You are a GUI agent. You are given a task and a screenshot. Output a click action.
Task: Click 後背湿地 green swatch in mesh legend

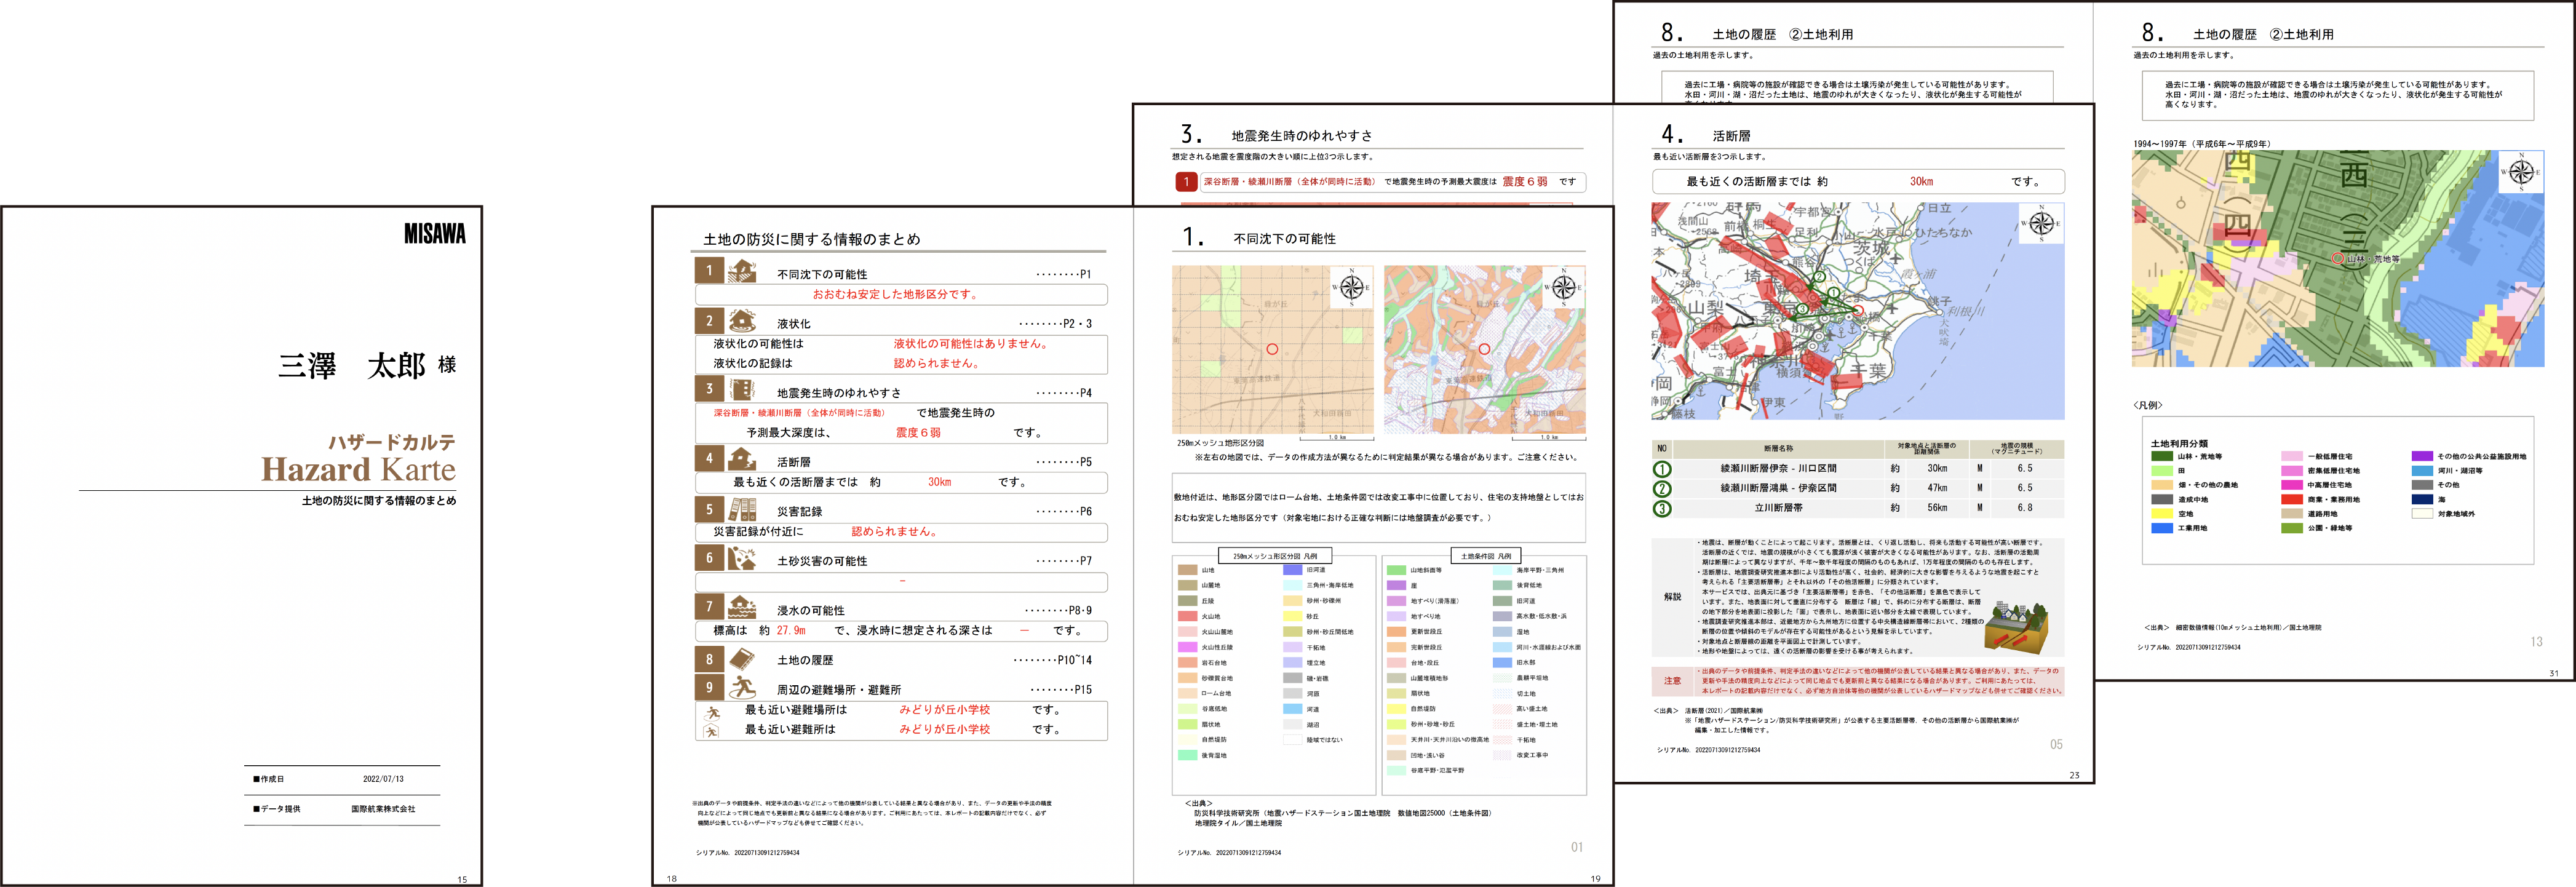[x=1187, y=755]
